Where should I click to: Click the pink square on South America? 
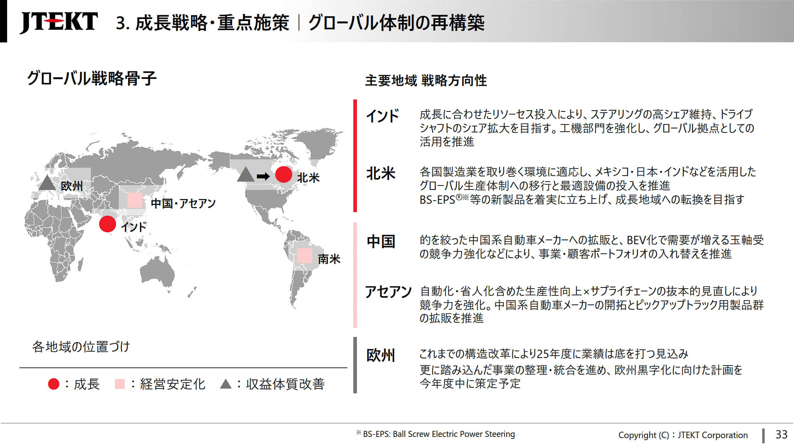click(304, 256)
